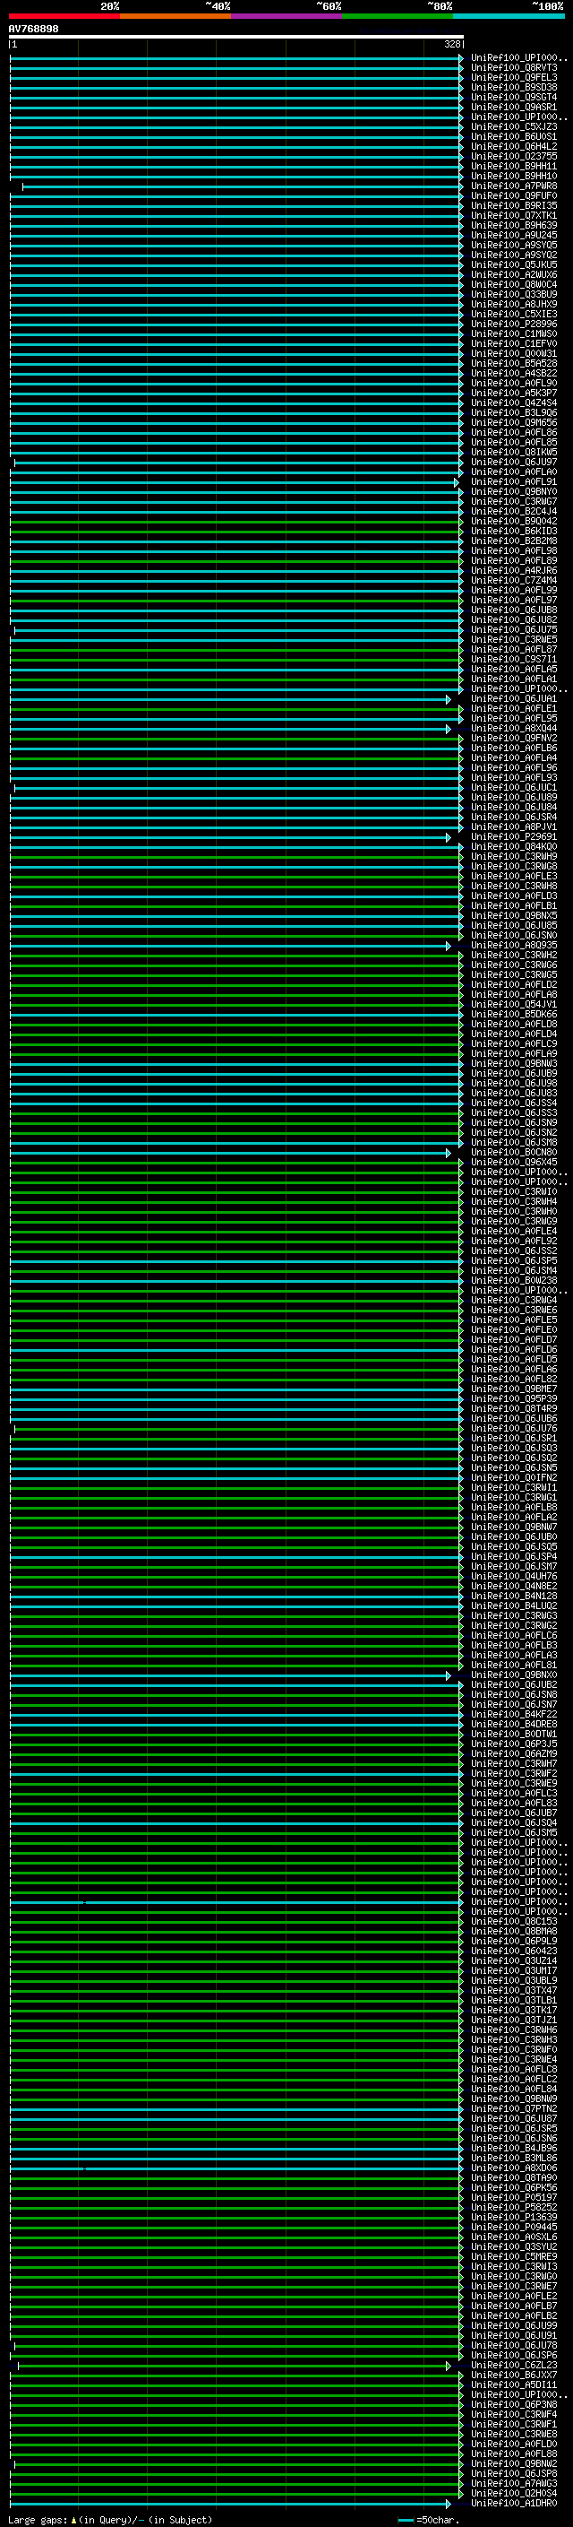Image resolution: width=573 pixels, height=2527 pixels.
Task: Select the red 20% identity legend segment
Action: tap(64, 16)
